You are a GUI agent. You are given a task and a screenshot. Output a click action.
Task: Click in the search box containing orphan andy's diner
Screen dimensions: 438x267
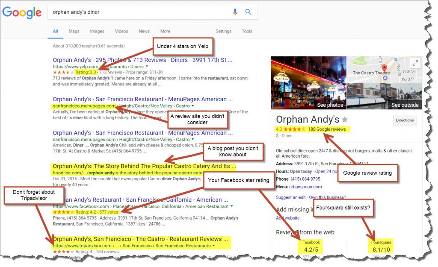click(x=140, y=12)
